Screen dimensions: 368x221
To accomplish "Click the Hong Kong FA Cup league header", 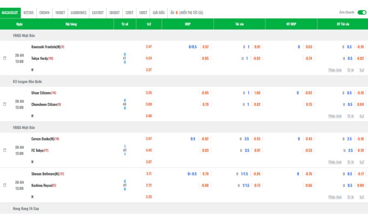I will click(x=26, y=208).
